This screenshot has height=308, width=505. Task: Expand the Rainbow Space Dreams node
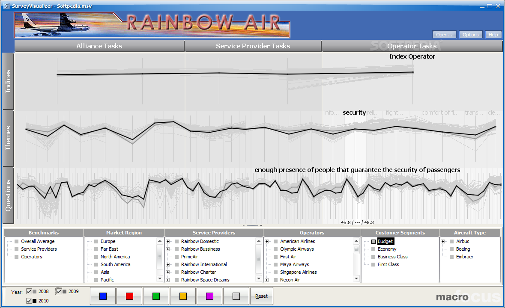[x=167, y=280]
